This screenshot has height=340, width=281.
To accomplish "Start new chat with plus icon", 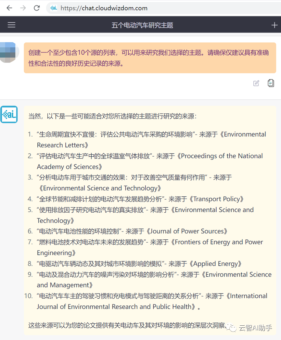I will [x=274, y=25].
